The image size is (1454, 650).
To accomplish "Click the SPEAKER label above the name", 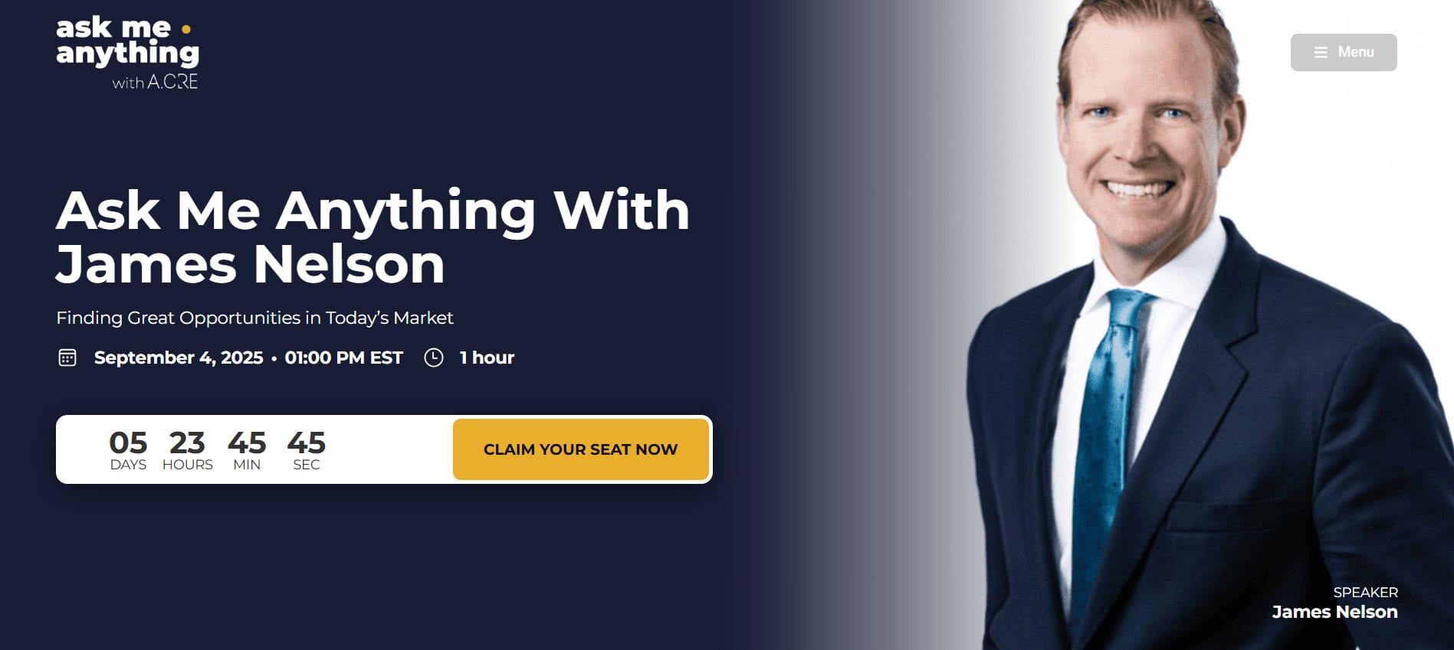I will point(1365,593).
